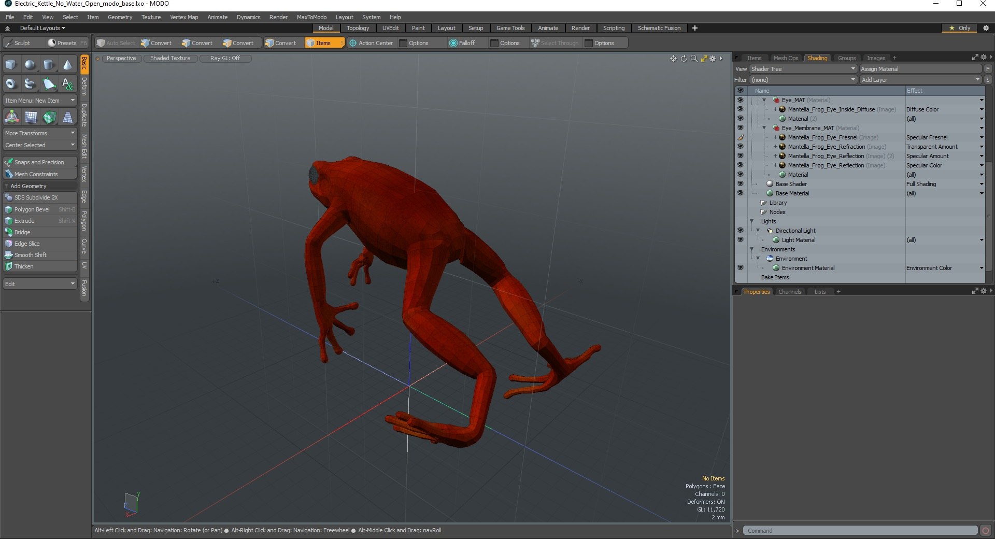Select the Base Shader tree row
The width and height of the screenshot is (995, 539).
[827, 184]
